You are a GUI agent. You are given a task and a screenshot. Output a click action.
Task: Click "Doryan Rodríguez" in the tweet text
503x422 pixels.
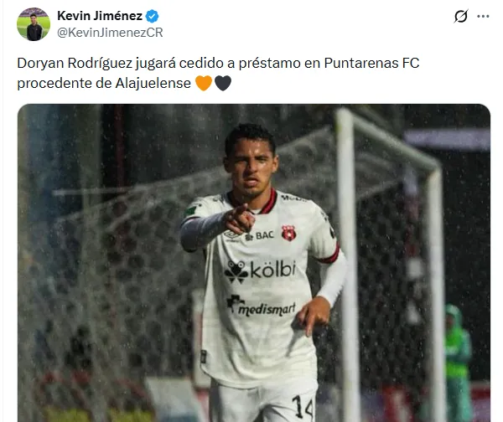(x=75, y=63)
